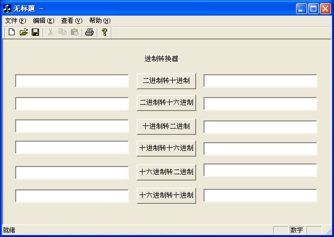Open the 帮助(H) menu
This screenshot has width=334, height=237.
pos(100,21)
